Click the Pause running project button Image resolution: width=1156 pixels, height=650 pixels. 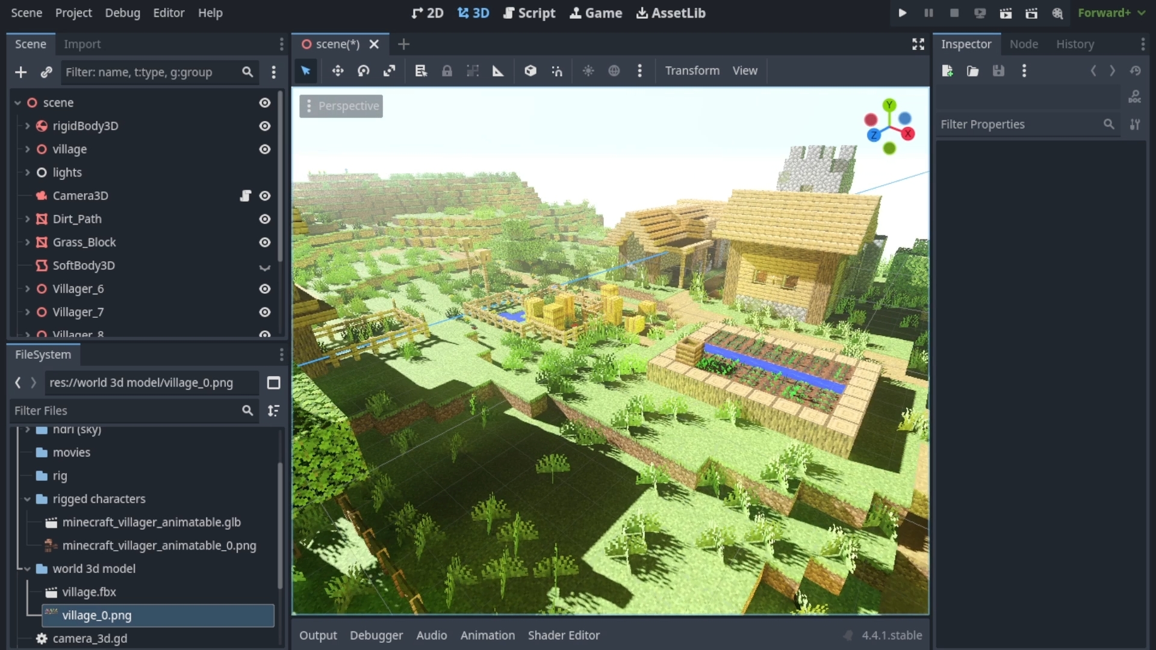pos(928,13)
